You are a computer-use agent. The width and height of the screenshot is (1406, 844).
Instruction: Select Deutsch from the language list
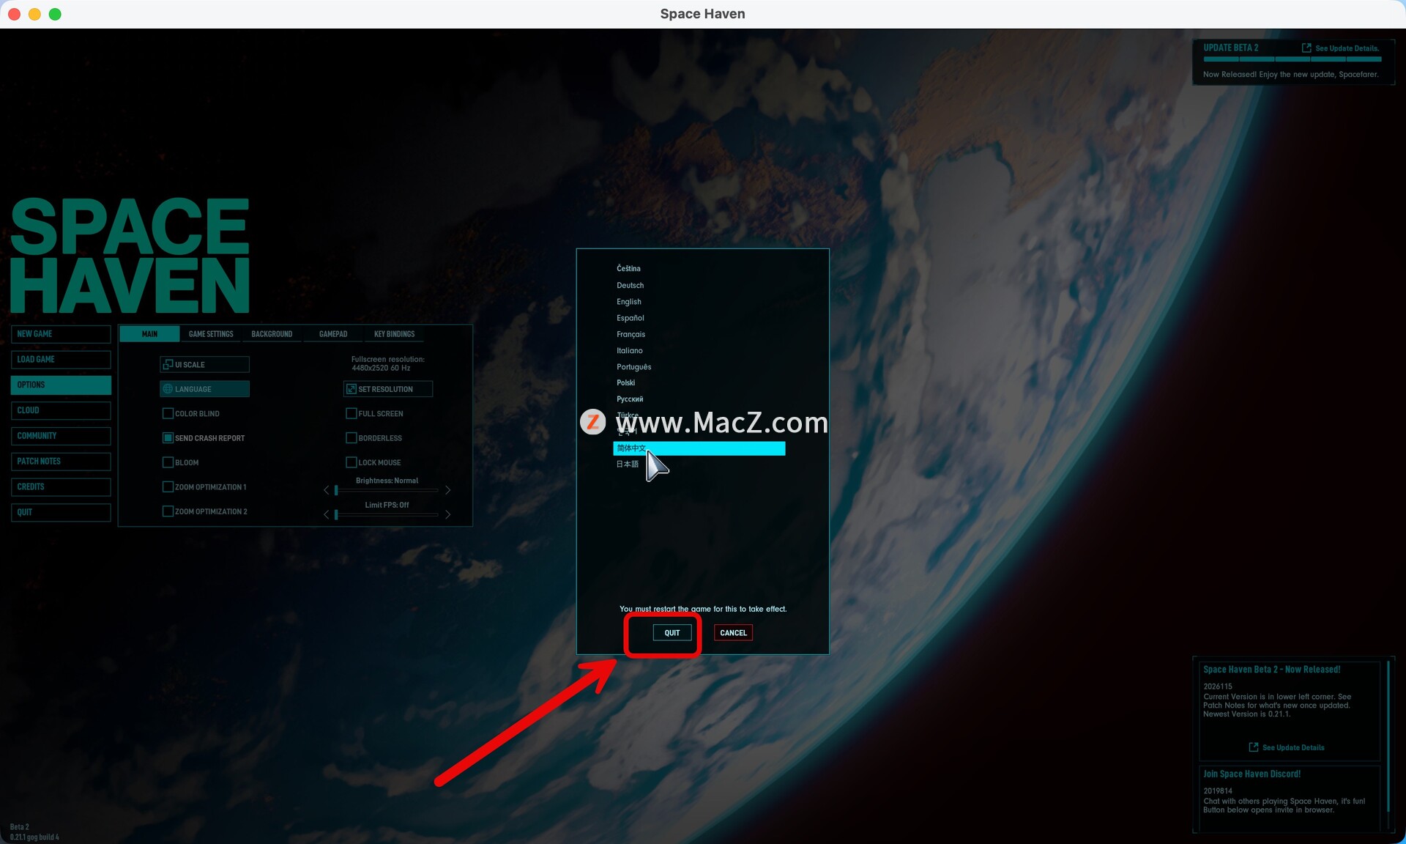630,285
